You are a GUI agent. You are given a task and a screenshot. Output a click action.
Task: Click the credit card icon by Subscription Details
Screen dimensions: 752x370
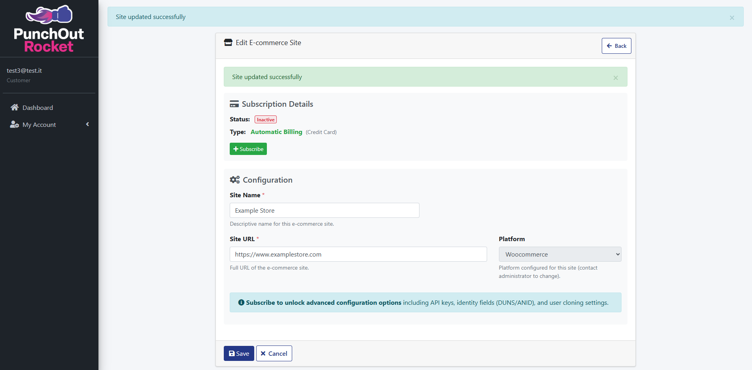tap(234, 104)
